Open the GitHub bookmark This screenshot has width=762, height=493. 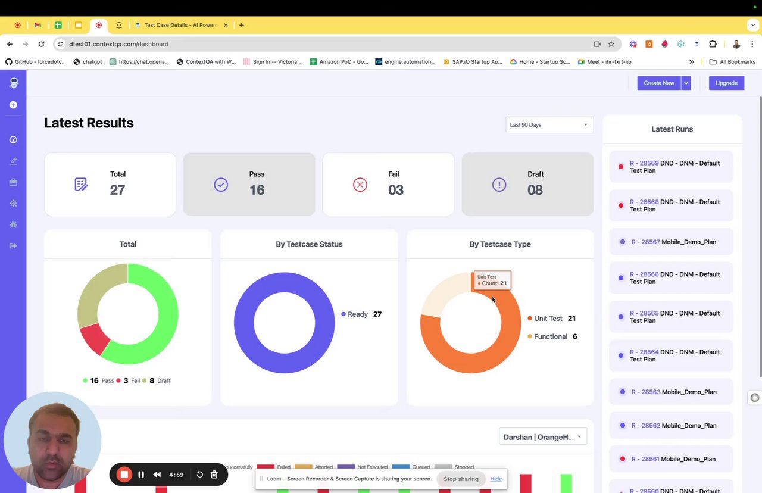[37, 61]
